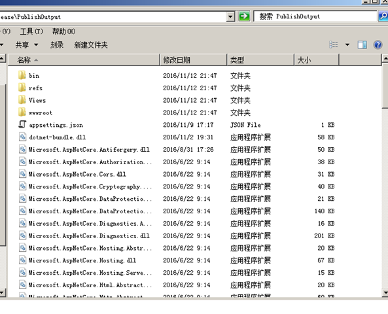Screen dimensions: 388x314
Task: Select the bin folder icon
Action: 22,75
